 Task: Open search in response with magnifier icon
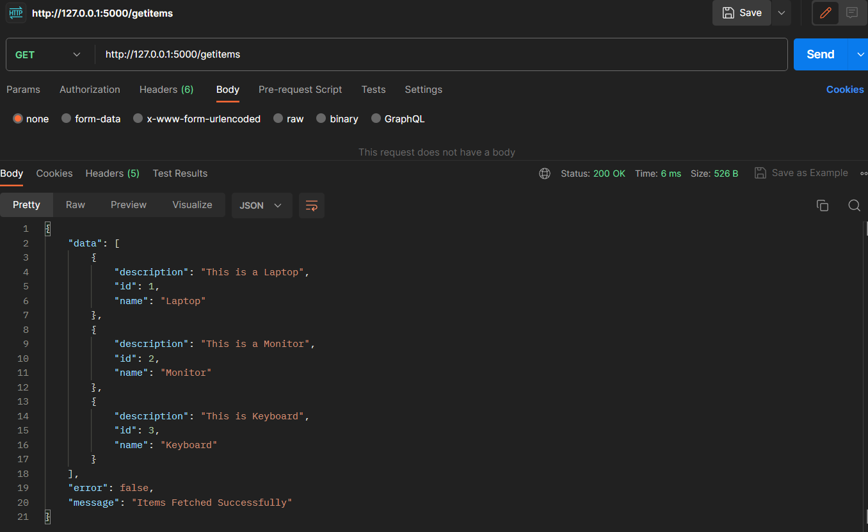tap(854, 206)
